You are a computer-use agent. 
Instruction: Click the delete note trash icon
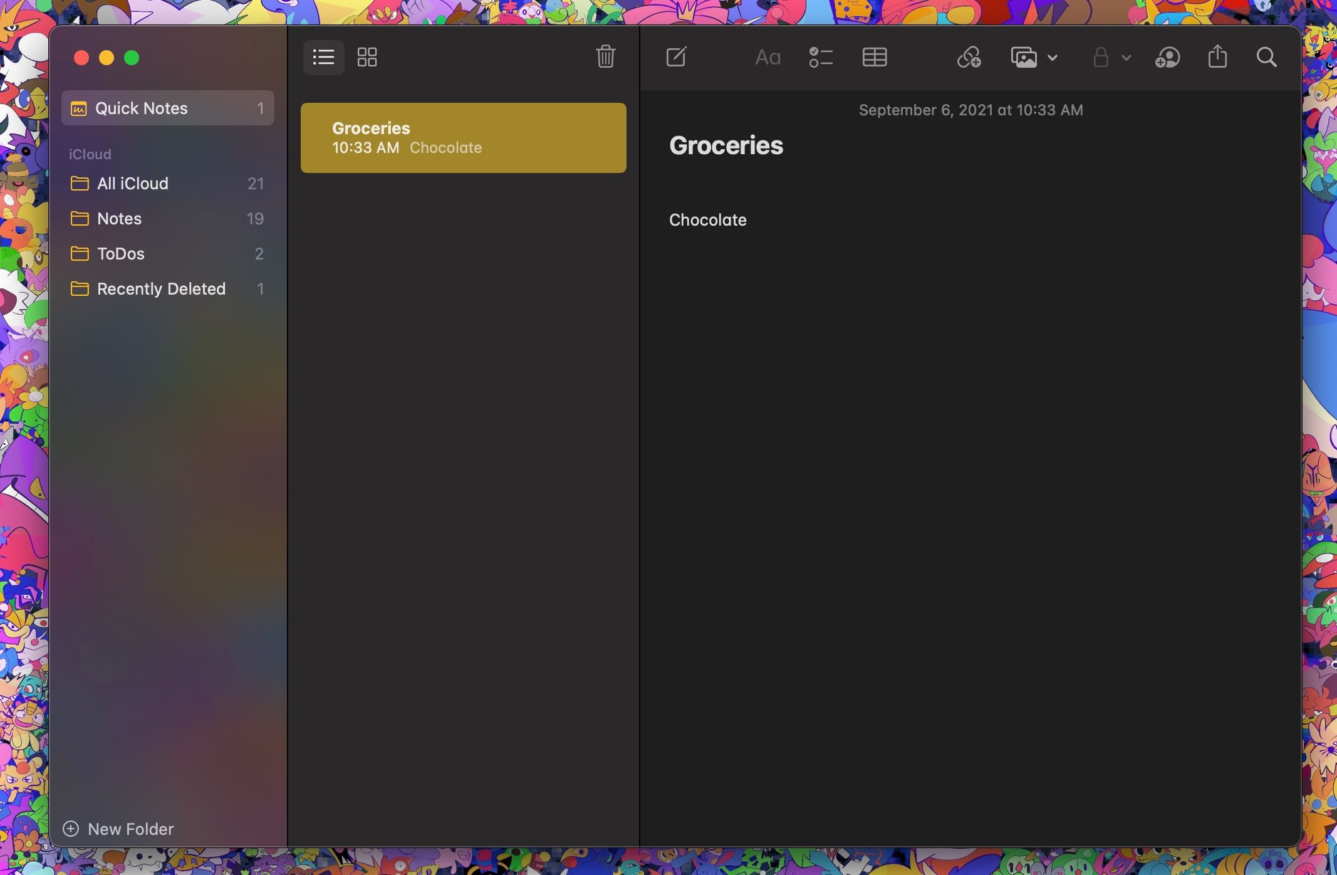click(x=604, y=56)
